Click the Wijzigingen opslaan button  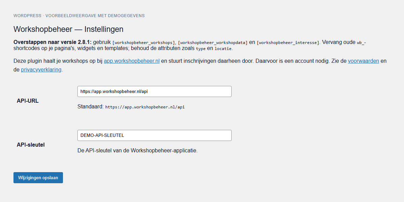pyautogui.click(x=38, y=178)
